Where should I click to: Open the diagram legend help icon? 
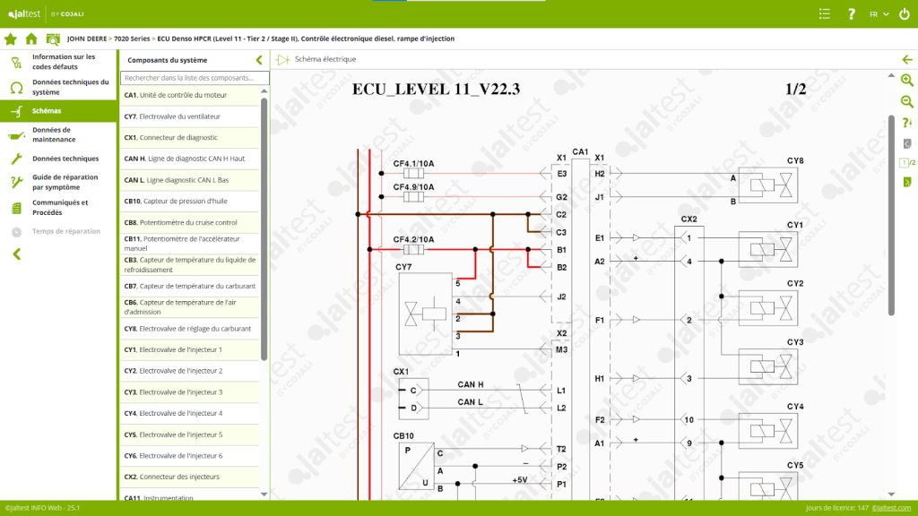click(x=906, y=123)
